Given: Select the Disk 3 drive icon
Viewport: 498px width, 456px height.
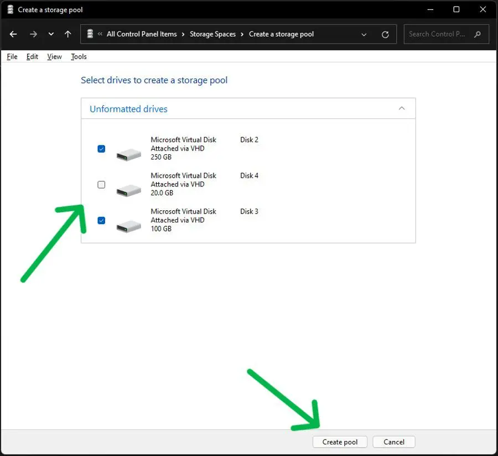Looking at the screenshot, I should (128, 226).
